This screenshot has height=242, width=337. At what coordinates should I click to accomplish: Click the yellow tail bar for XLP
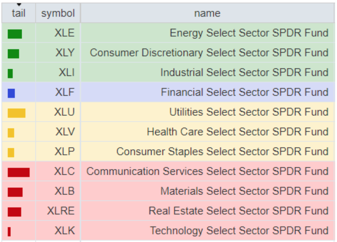[x=11, y=153]
